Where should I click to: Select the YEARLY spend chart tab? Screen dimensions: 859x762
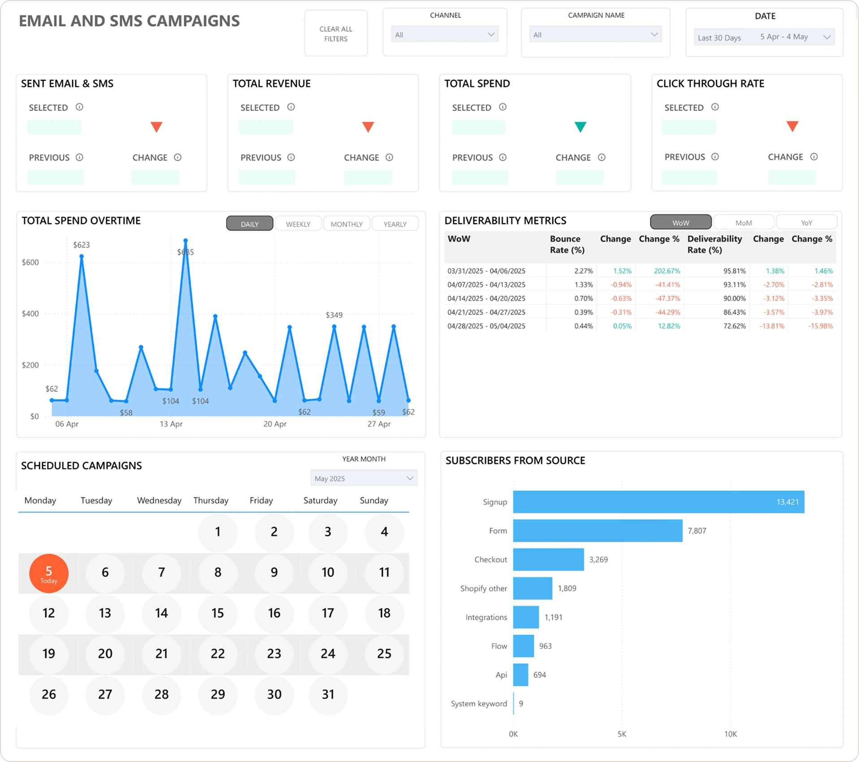coord(395,224)
